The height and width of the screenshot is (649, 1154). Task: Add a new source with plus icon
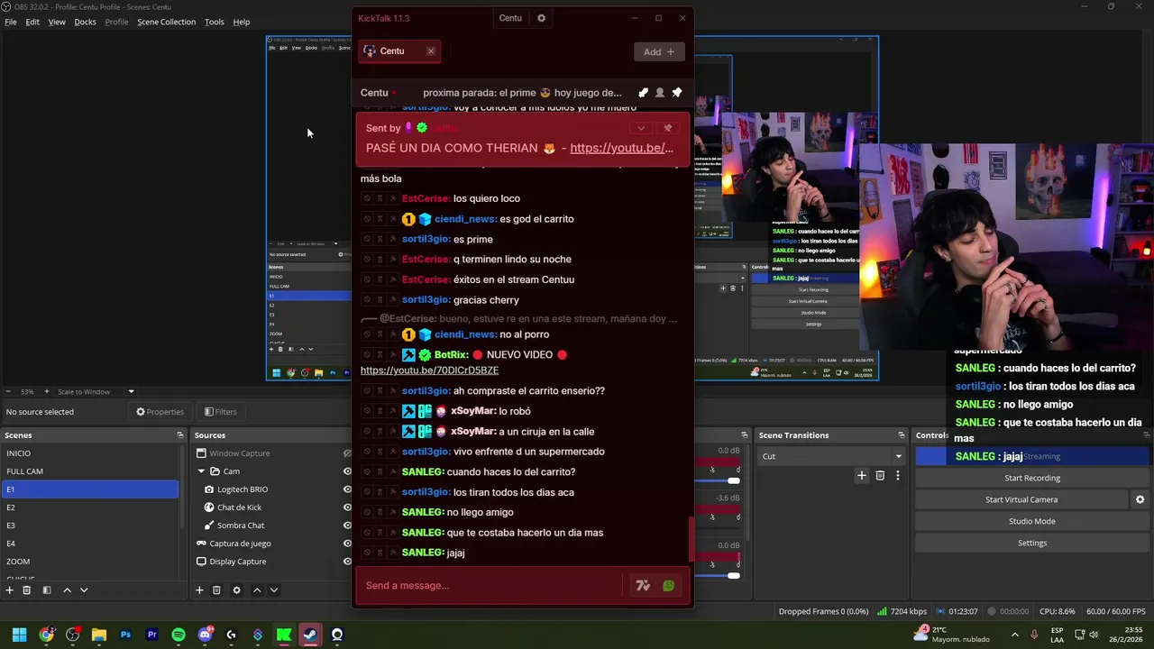point(199,590)
